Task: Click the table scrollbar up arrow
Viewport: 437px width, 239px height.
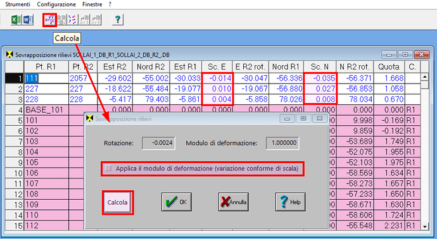Action: (424, 77)
